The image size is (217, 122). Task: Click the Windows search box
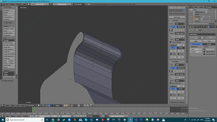(x=25, y=120)
